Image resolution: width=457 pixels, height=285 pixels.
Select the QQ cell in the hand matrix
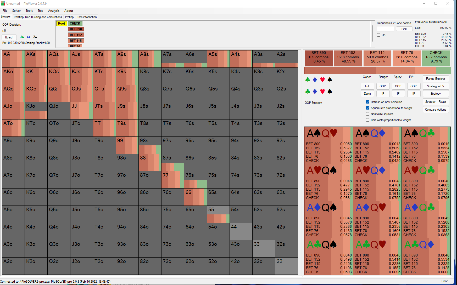59,94
